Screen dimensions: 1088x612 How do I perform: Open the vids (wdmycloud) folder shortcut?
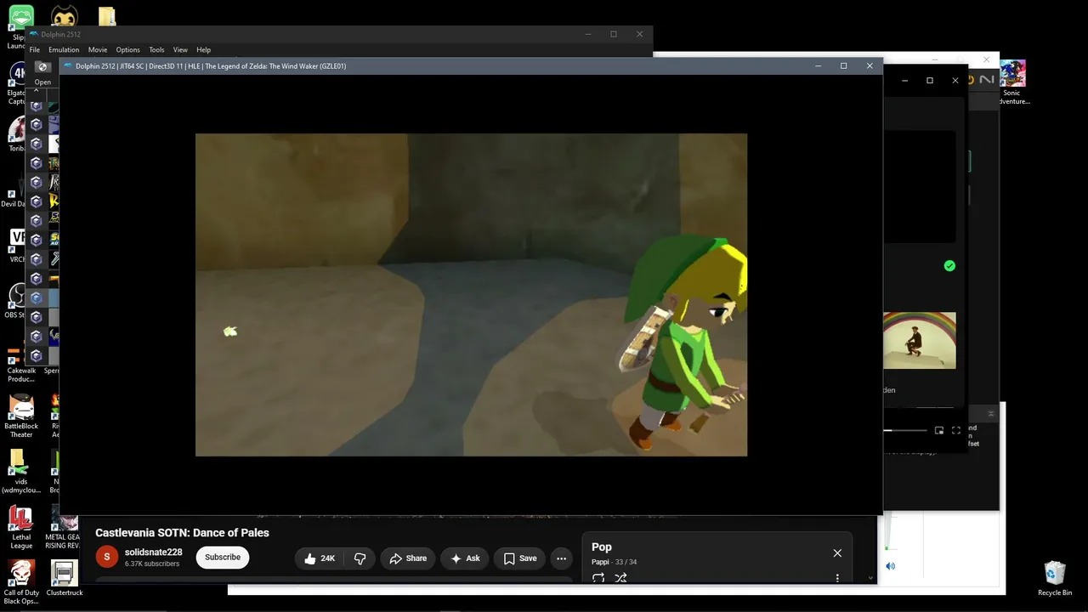[21, 472]
